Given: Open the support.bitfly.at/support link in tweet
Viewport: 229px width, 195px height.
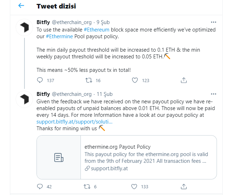Looking at the screenshot, I should pos(74,122).
